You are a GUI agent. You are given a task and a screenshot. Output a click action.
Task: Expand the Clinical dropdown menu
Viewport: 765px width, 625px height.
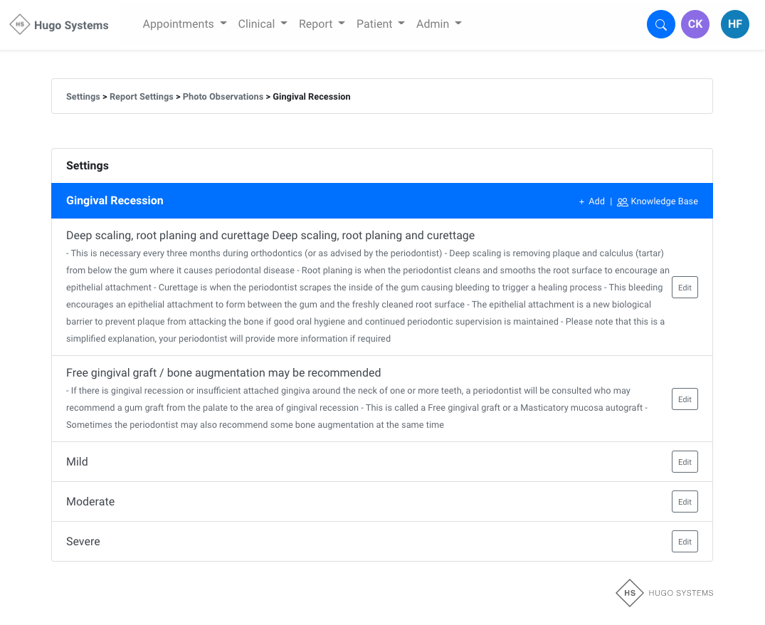point(263,24)
